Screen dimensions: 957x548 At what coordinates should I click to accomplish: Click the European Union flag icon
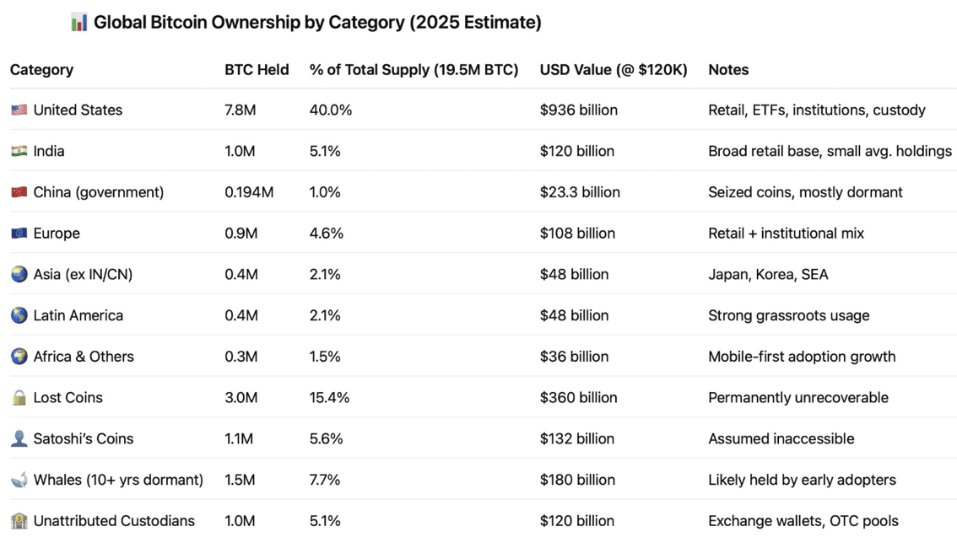tap(19, 234)
